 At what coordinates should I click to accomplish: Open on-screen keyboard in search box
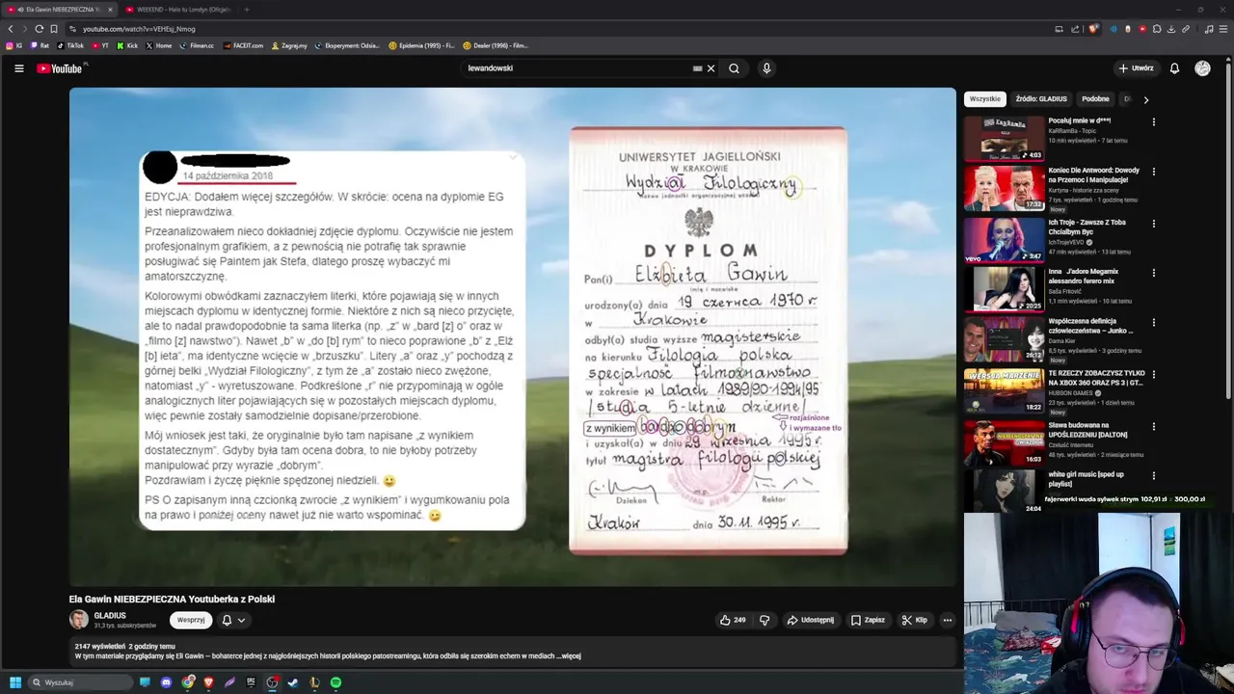pyautogui.click(x=697, y=68)
